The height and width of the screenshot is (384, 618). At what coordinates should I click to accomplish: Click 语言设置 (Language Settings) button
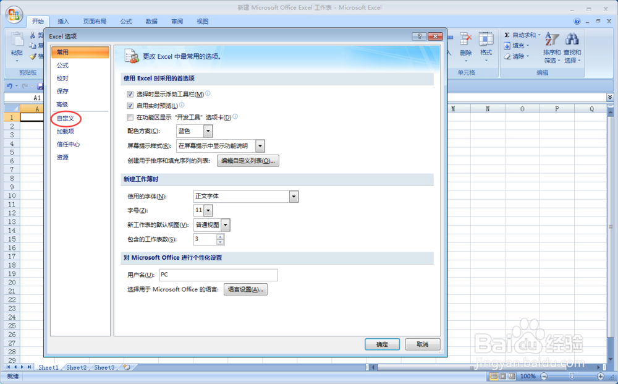pos(245,289)
